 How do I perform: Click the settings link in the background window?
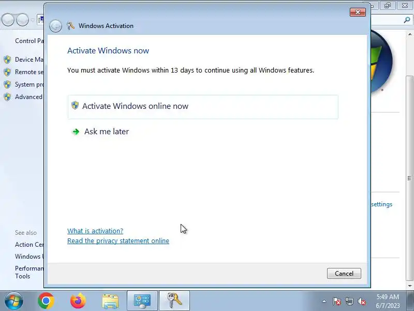[382, 204]
